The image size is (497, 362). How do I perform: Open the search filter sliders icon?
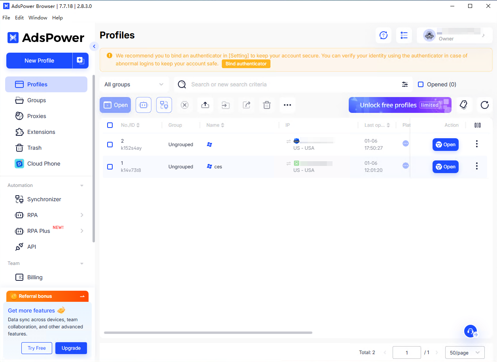click(x=405, y=84)
